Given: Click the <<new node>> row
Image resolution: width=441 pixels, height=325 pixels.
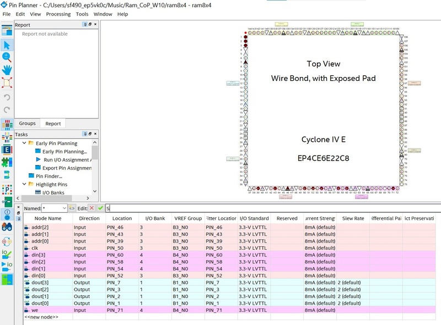Looking at the screenshot, I should [x=229, y=317].
